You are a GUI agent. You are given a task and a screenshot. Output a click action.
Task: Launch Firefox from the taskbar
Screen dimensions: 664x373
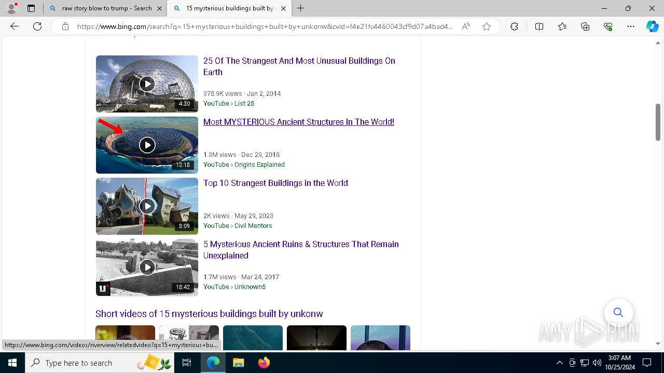264,363
